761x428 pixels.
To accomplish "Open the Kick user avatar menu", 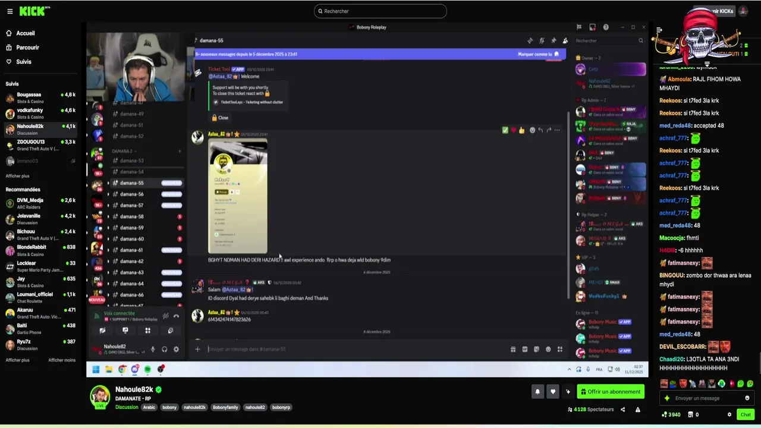I will pos(743,11).
